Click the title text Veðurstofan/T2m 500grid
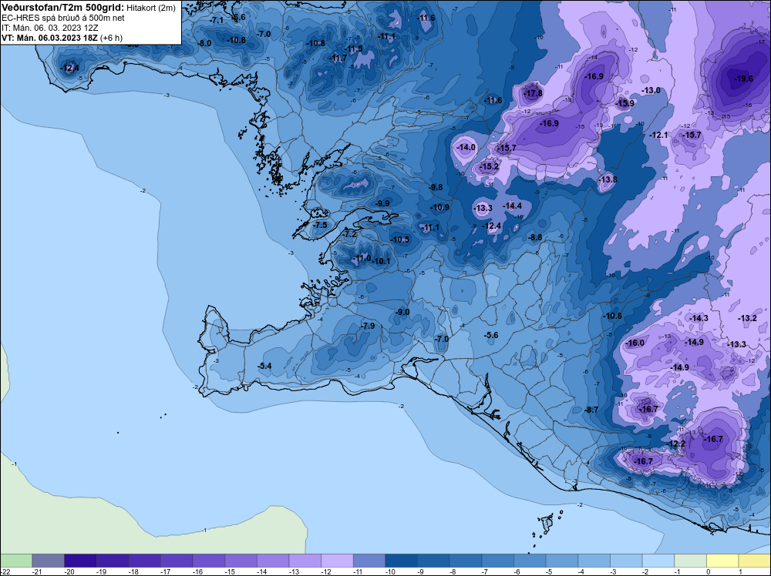 [x=63, y=8]
